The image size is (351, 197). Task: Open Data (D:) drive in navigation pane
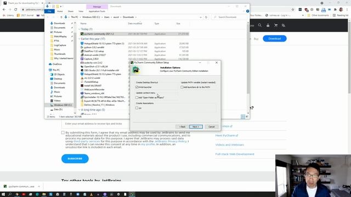tap(58, 109)
